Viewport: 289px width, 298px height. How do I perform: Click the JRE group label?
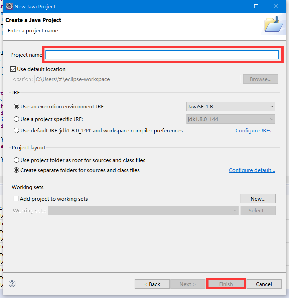pos(16,93)
